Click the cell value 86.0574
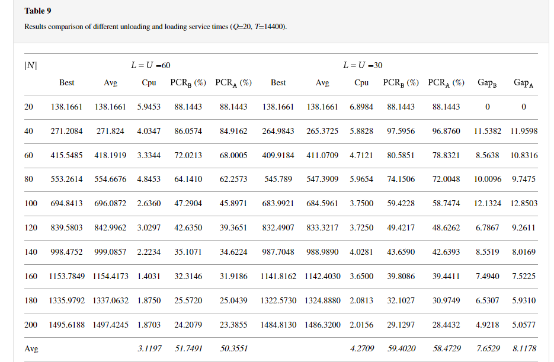Screen dimensions: 554x362 point(188,131)
